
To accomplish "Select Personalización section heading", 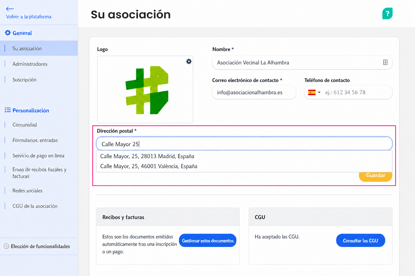I will tap(31, 111).
